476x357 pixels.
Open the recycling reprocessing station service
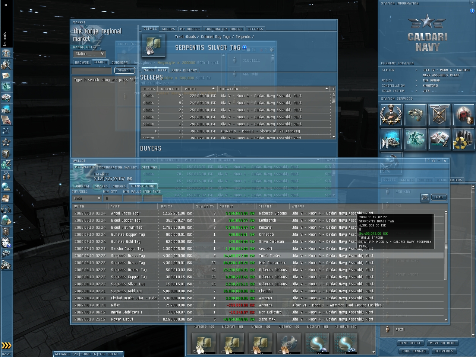pyautogui.click(x=464, y=139)
